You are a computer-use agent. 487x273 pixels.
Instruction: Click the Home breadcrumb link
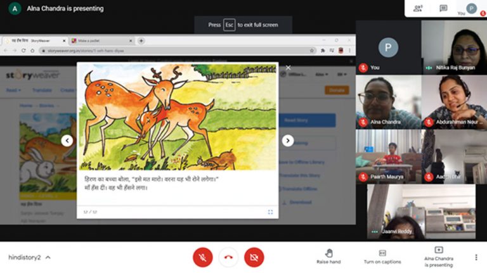point(26,106)
